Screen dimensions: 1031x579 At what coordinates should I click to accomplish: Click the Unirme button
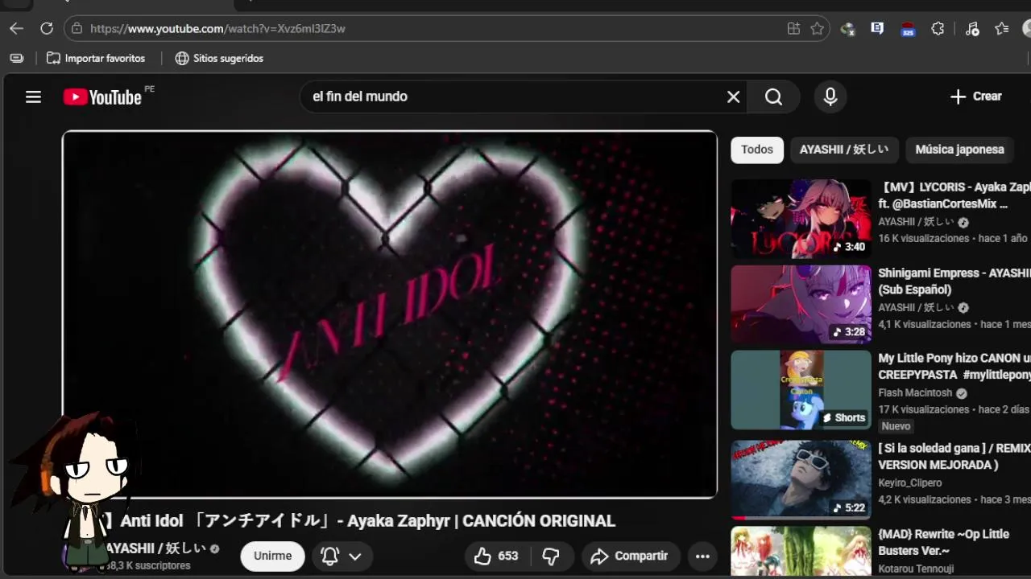pos(272,556)
